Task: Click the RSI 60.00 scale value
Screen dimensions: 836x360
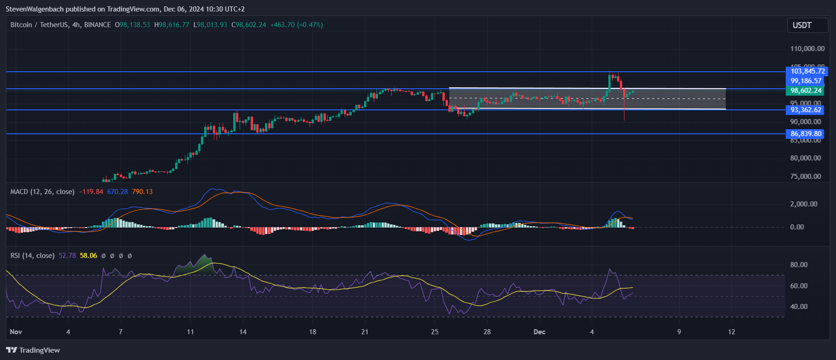Action: (x=799, y=286)
